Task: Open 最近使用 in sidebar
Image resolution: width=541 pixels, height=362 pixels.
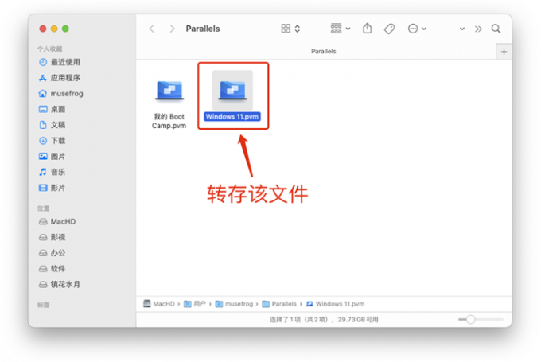Action: pyautogui.click(x=65, y=62)
